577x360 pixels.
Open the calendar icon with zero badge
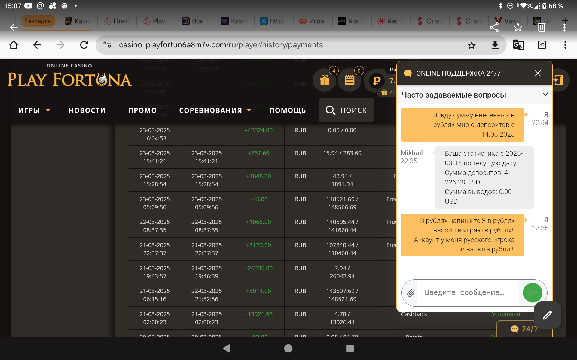click(349, 80)
